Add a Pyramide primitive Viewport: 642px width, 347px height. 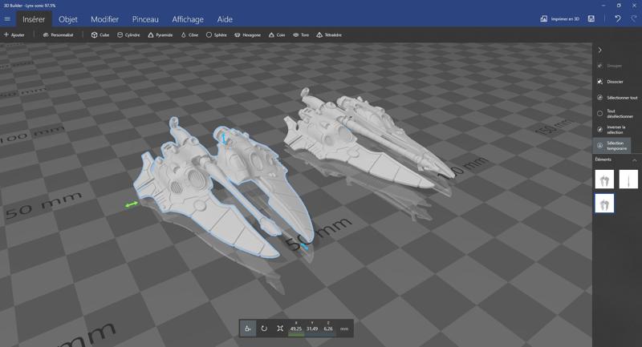click(x=160, y=35)
